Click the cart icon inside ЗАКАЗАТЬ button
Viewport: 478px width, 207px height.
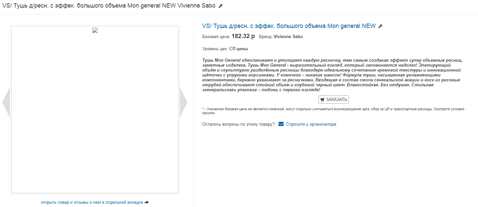click(x=322, y=100)
